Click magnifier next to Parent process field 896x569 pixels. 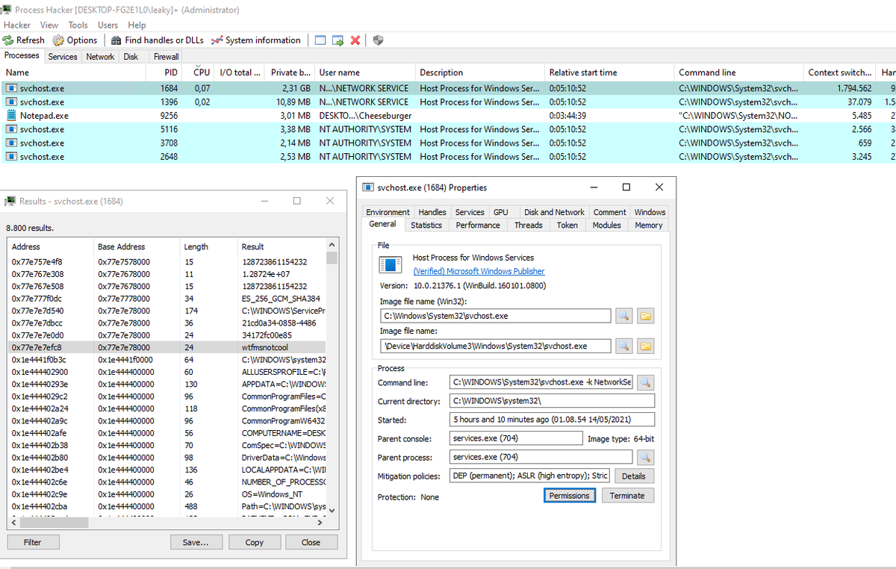coord(645,457)
